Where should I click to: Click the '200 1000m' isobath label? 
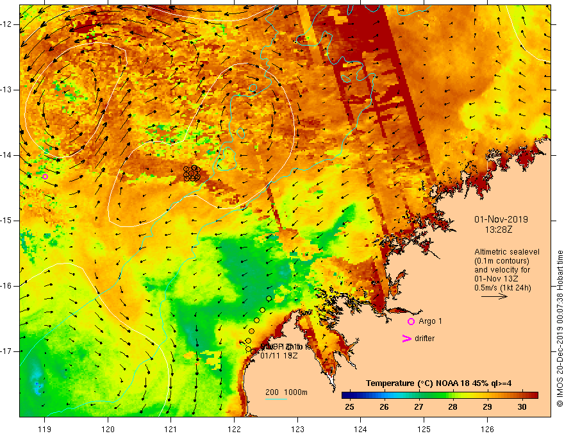click(x=286, y=392)
